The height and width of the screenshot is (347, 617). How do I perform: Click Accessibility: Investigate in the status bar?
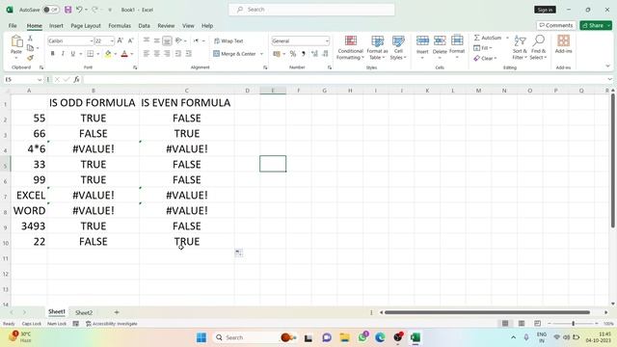click(x=112, y=324)
